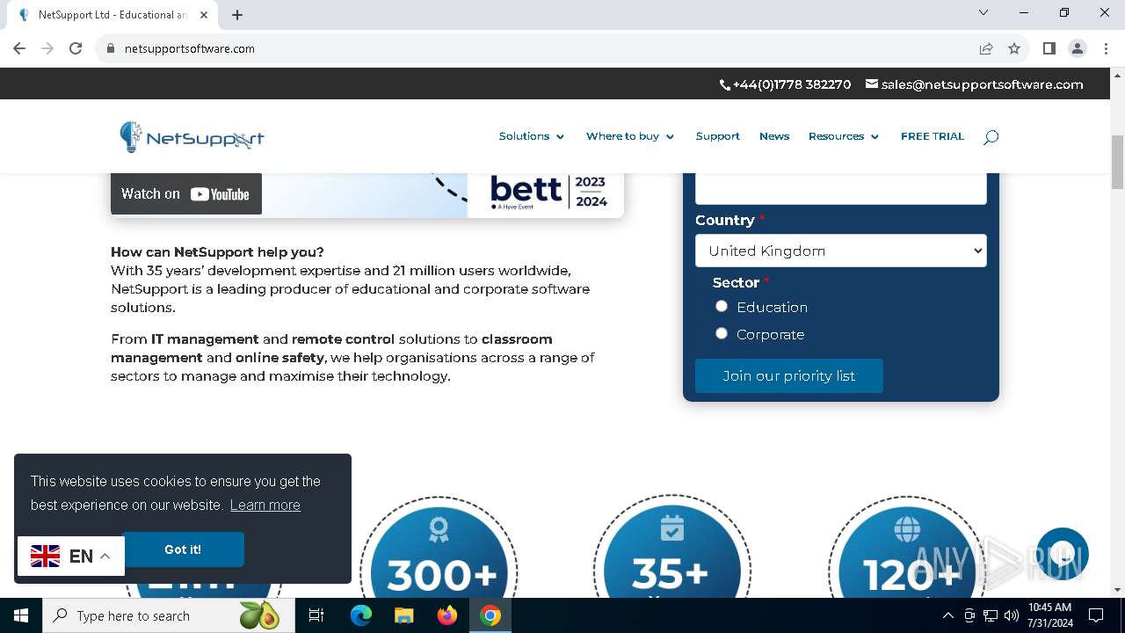Click the browser back arrow

[x=19, y=48]
